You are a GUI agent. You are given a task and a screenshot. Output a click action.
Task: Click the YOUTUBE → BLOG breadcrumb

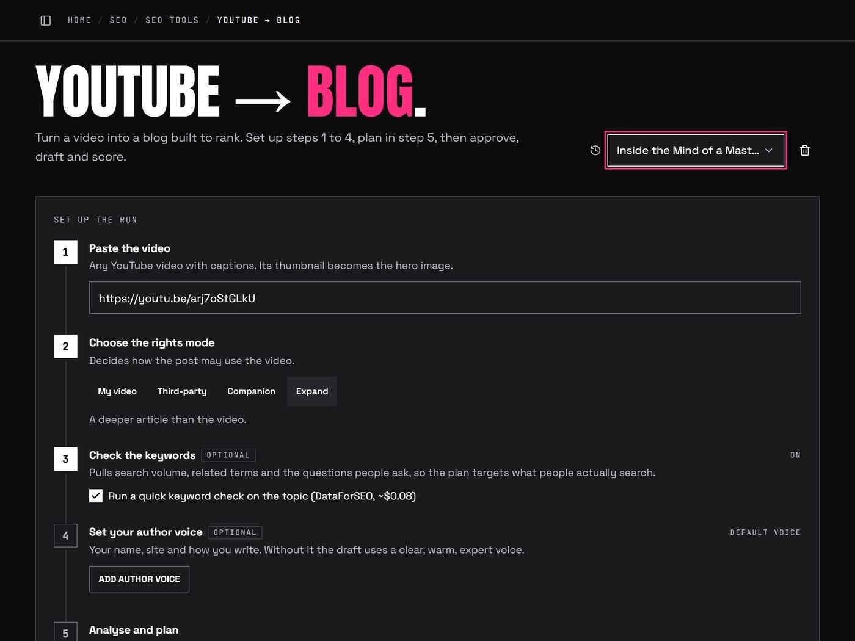coord(259,20)
